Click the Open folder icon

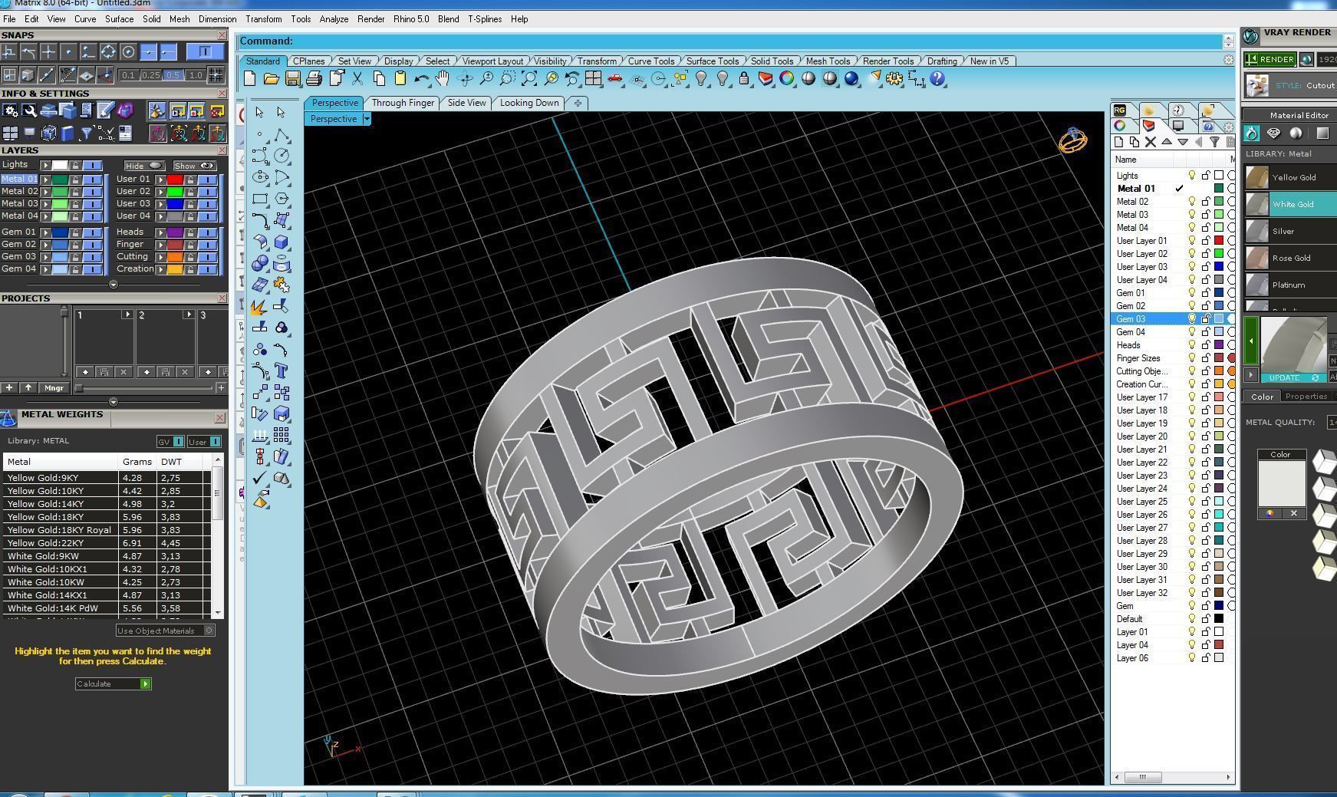[271, 78]
